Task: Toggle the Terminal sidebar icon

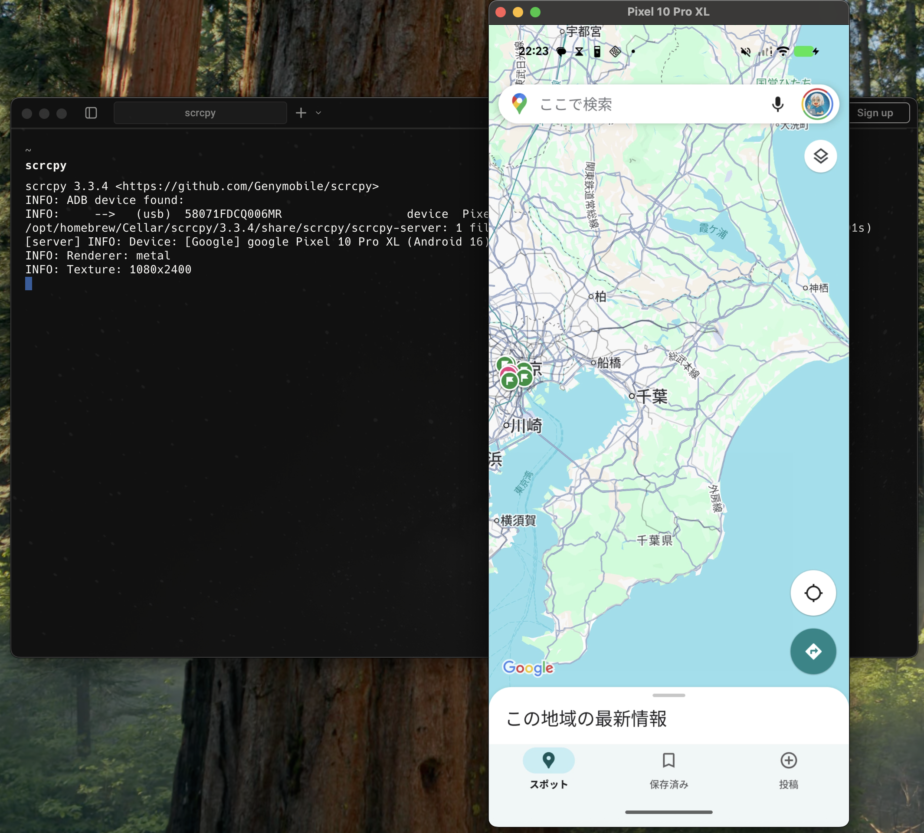Action: (92, 113)
